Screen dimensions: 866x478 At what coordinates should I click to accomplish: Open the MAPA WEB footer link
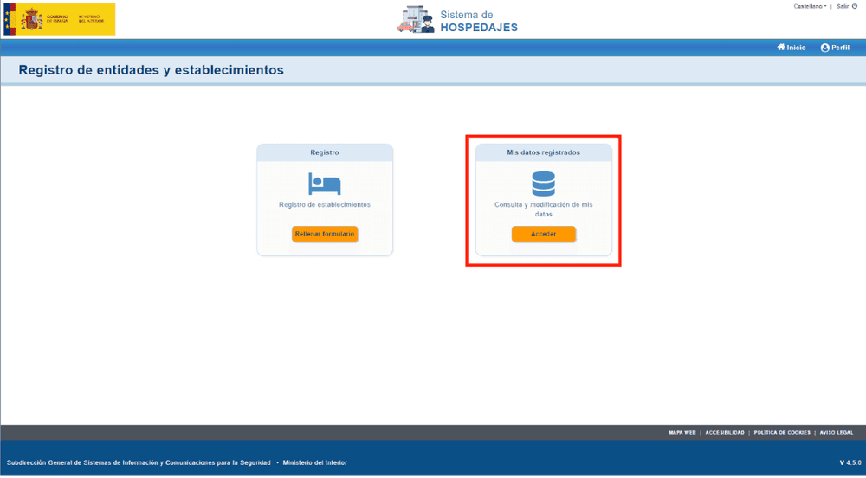[682, 432]
